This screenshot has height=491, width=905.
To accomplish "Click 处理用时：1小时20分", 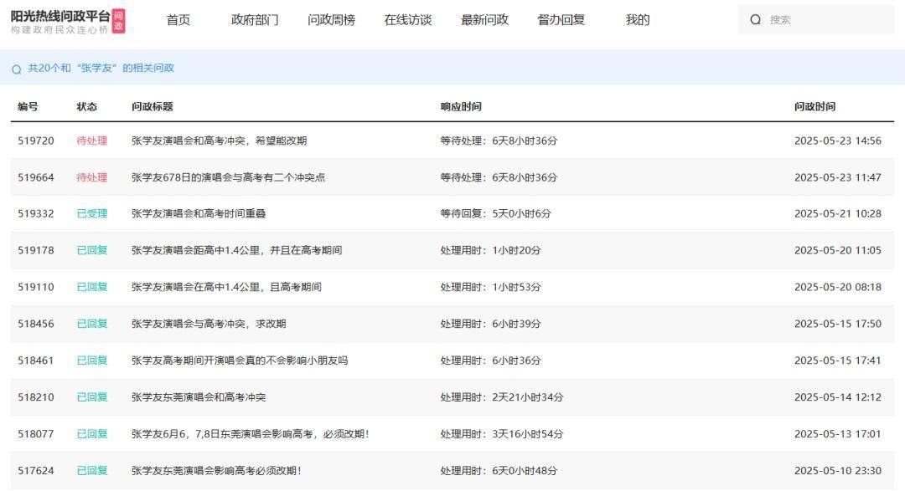I will [490, 250].
